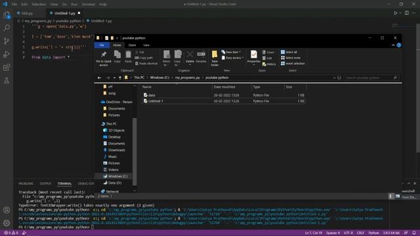Open the Manage gear in VS Code
The width and height of the screenshot is (420, 236).
[7, 223]
